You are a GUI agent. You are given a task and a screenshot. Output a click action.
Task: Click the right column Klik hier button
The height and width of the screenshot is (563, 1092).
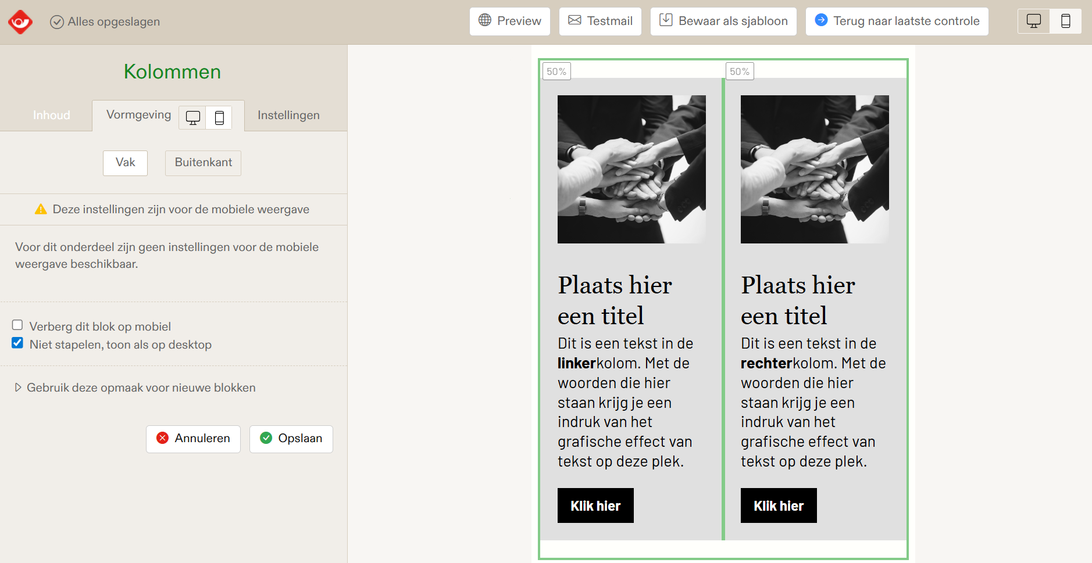click(779, 505)
